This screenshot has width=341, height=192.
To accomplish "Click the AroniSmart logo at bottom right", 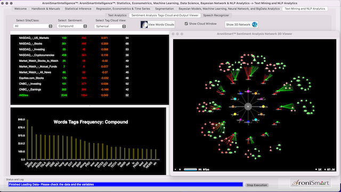I will point(311,183).
